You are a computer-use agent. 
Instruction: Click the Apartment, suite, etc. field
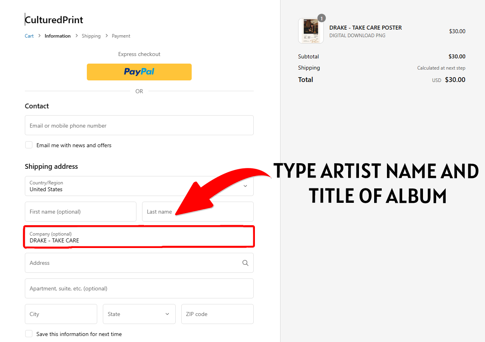pyautogui.click(x=139, y=288)
